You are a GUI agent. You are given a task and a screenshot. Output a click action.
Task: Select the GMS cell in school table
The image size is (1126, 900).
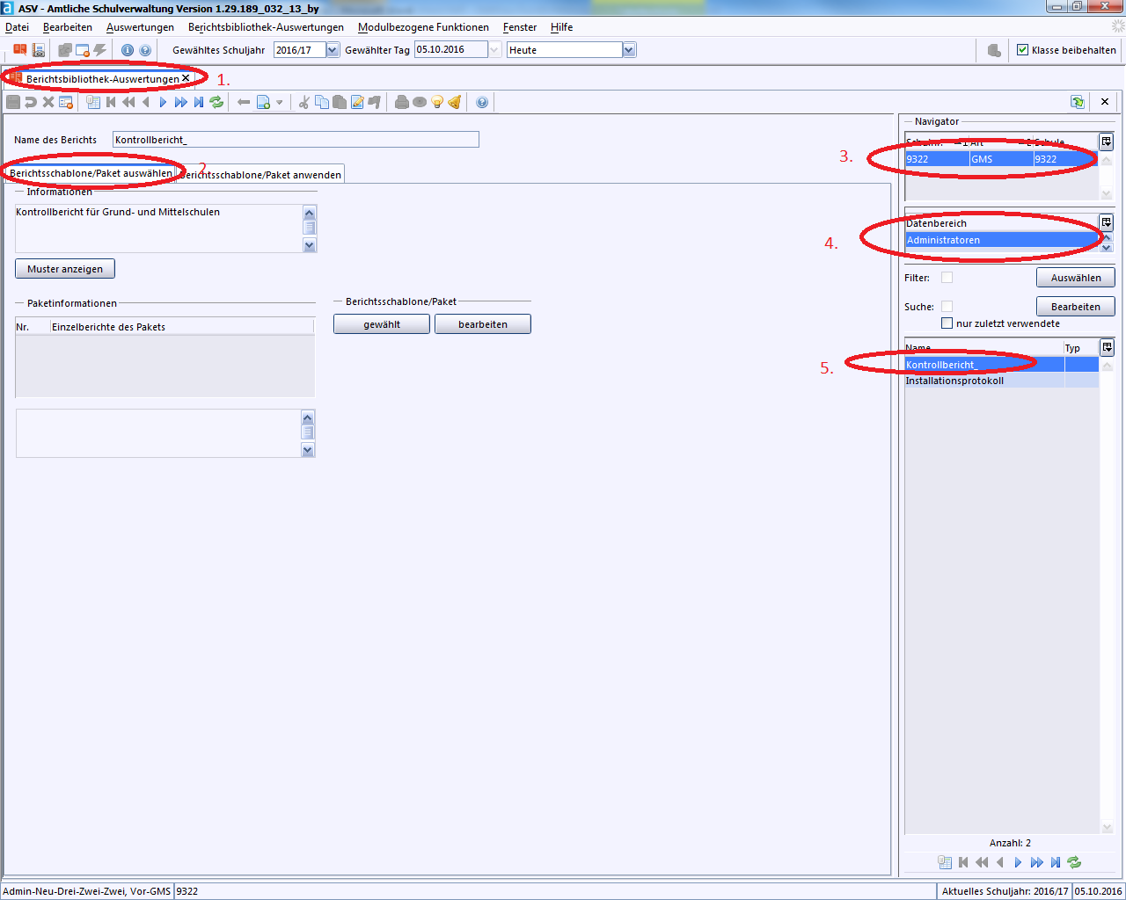click(1001, 159)
